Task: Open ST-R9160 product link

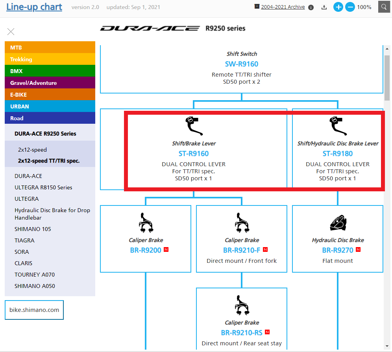Action: (194, 154)
